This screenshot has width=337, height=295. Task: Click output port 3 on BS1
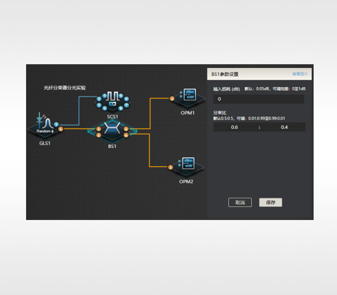[126, 129]
